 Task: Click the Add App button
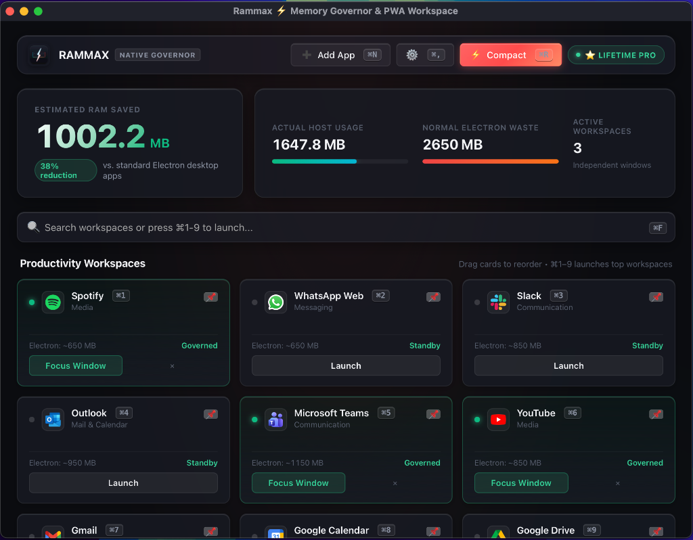[x=340, y=55]
